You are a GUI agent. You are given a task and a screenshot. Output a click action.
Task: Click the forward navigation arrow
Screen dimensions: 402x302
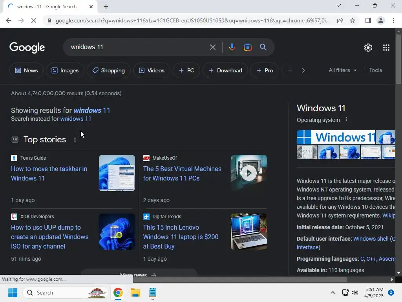coord(21,20)
